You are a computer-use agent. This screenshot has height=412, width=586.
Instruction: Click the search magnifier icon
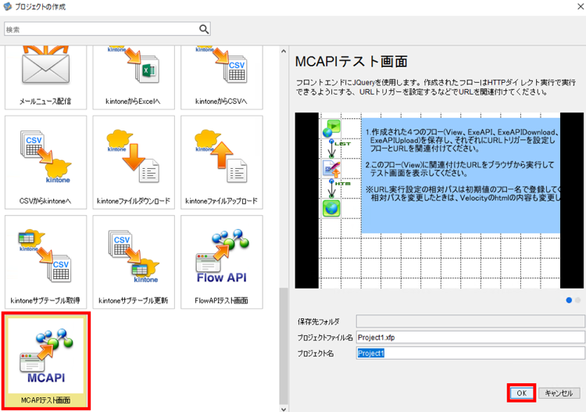pos(204,29)
